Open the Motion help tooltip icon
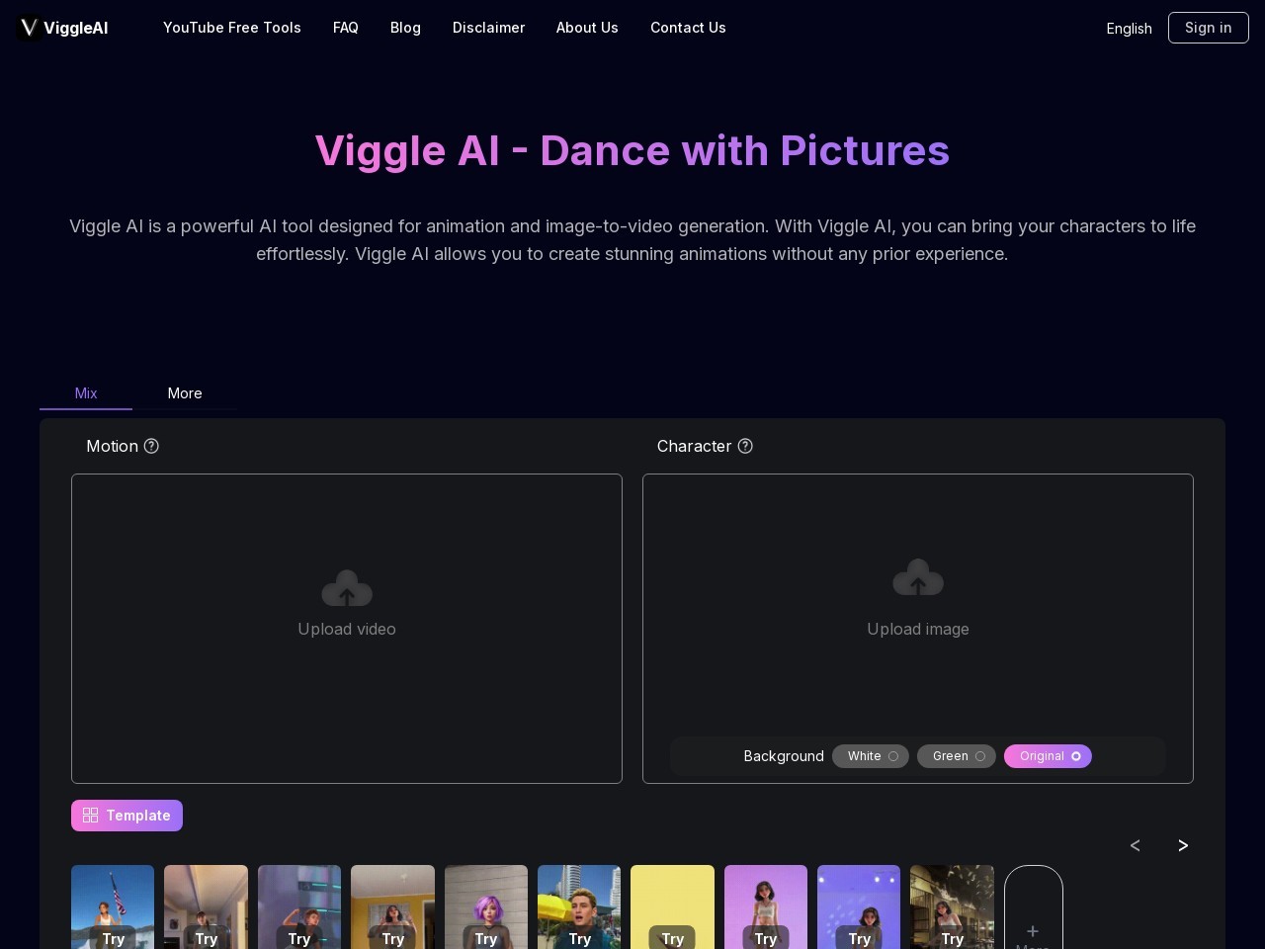This screenshot has width=1265, height=949. (x=151, y=446)
